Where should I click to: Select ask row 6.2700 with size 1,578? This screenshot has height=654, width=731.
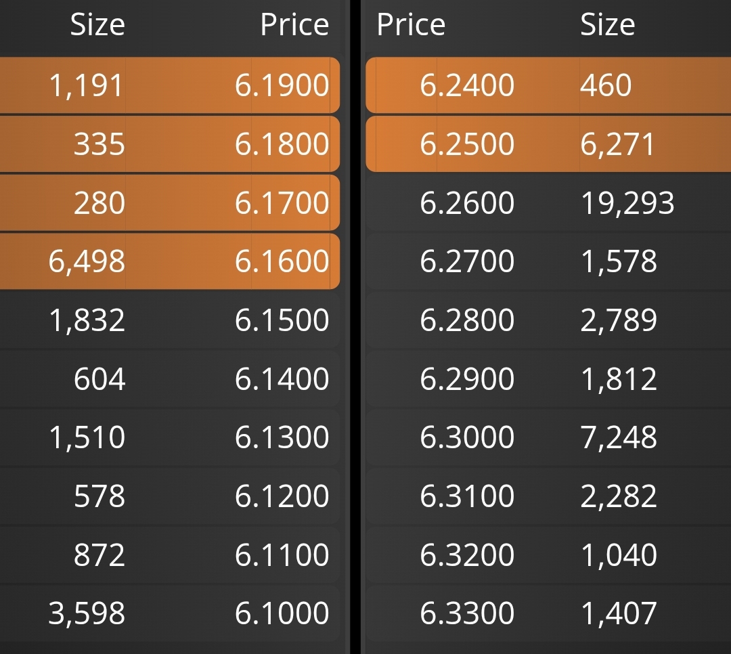548,261
